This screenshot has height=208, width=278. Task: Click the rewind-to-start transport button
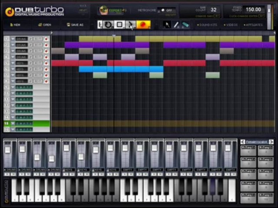coord(100,25)
